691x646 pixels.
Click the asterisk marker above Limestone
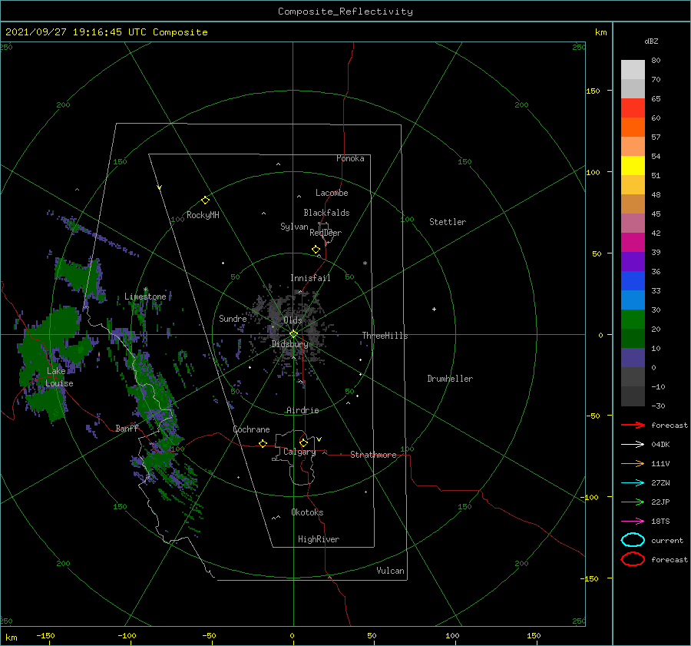[145, 290]
